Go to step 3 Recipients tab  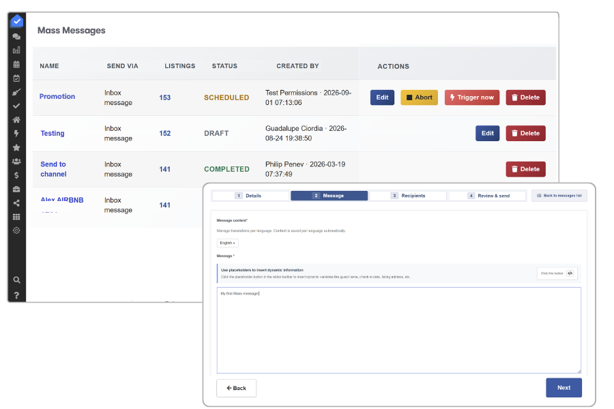[x=408, y=196]
